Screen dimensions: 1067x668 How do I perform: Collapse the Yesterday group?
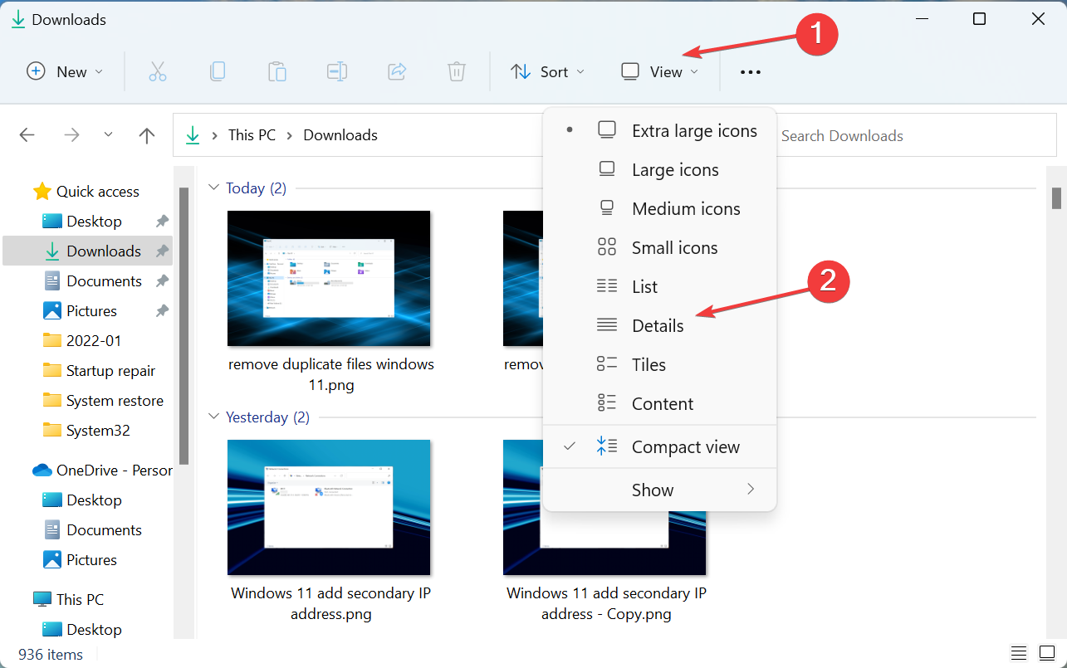213,417
